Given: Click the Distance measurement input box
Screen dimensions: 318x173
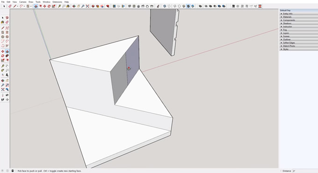Looking at the screenshot, I should (x=305, y=171).
